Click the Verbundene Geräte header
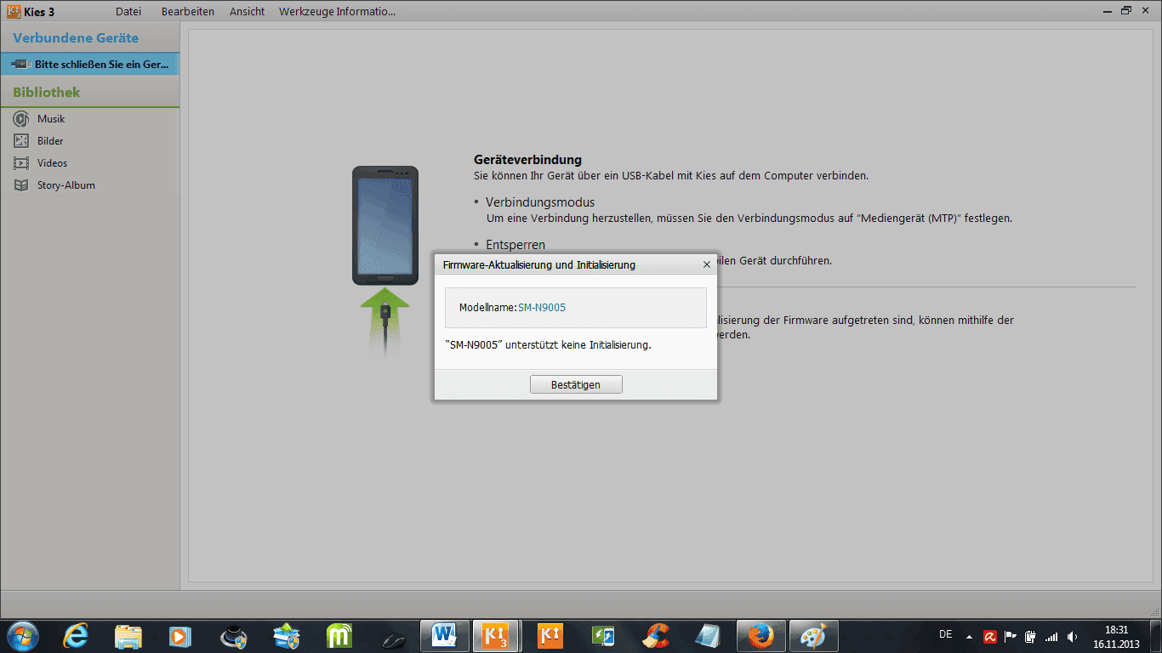This screenshot has width=1162, height=653. [76, 38]
